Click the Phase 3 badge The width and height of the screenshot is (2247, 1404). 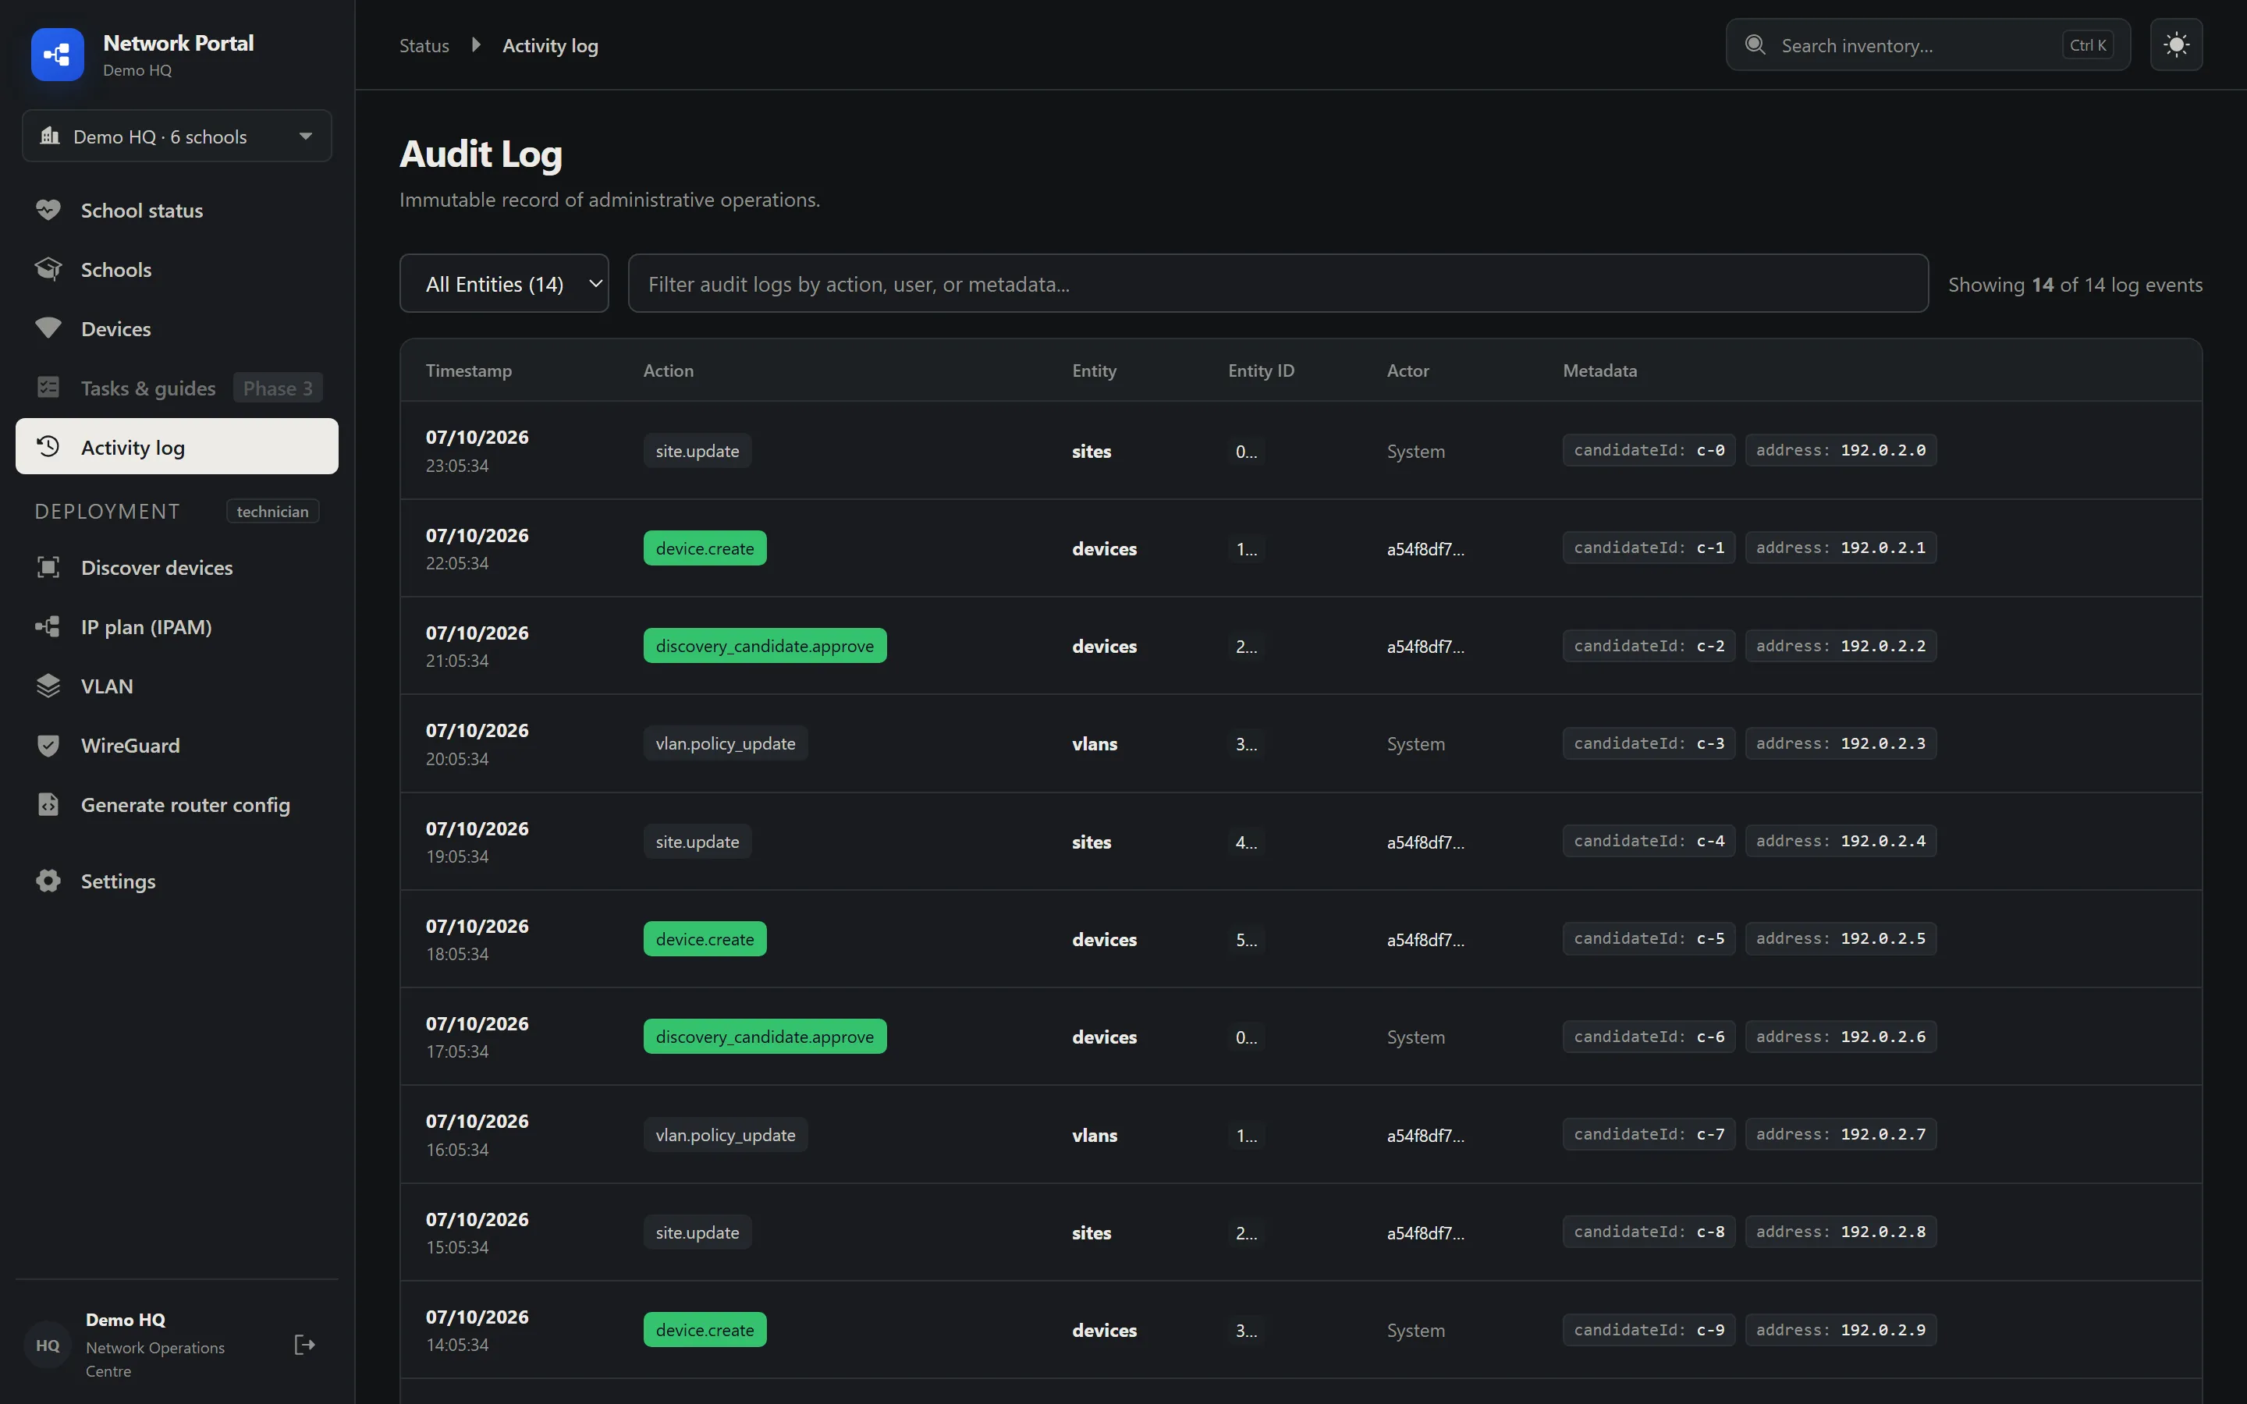coord(278,388)
